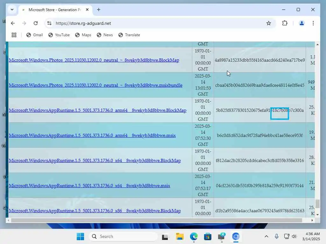
Task: Open Chrome's three-dot menu
Action: [313, 23]
